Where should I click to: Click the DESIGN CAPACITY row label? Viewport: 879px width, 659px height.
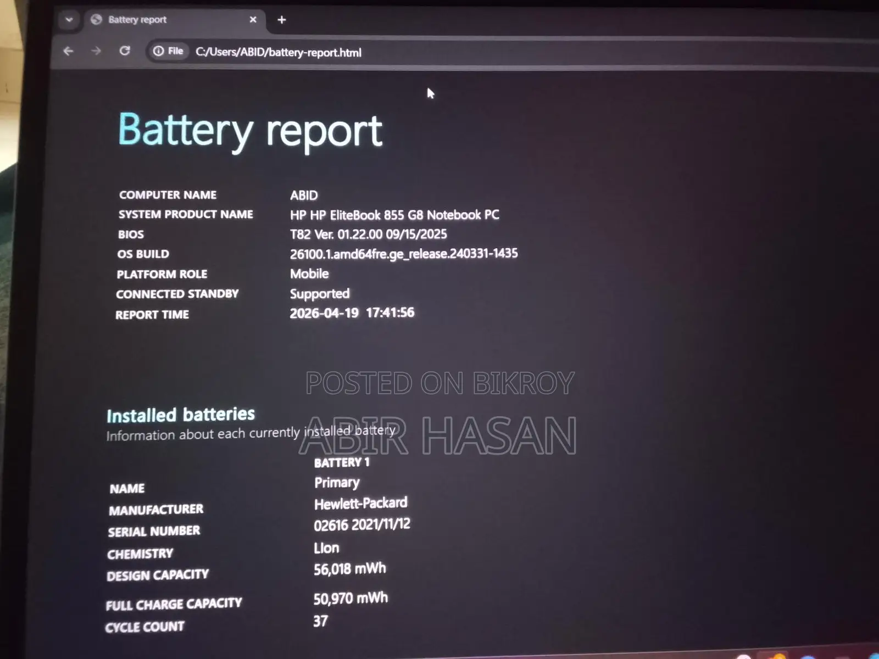coord(158,575)
